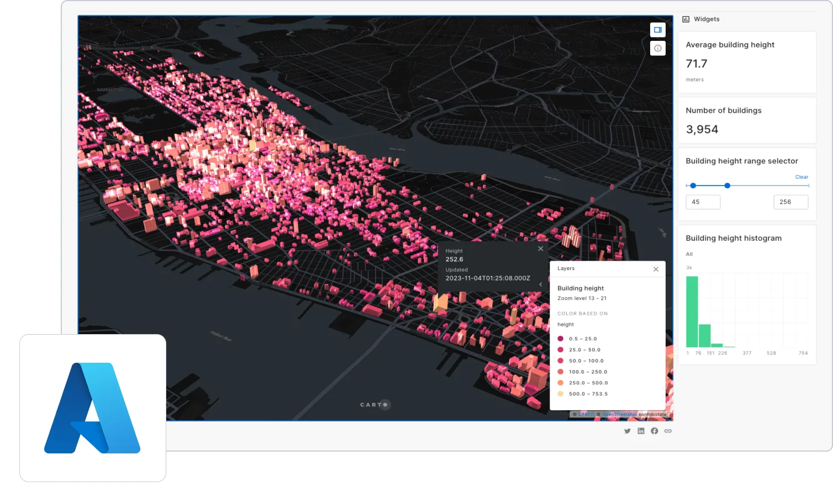Close the Layers legend panel
This screenshot has width=833, height=497.
click(656, 269)
